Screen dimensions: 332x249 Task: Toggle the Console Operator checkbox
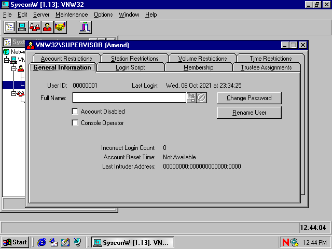[x=75, y=123]
